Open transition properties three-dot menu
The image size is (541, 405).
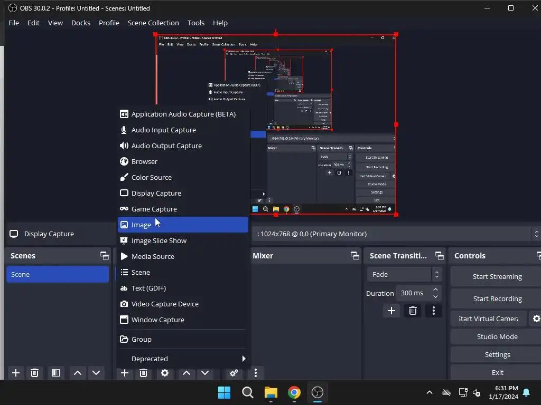(434, 311)
